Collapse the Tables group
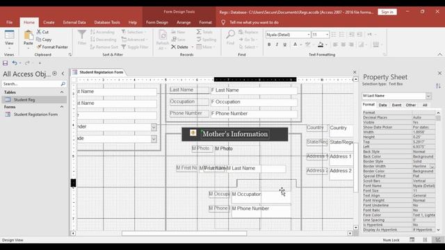This screenshot has width=445, height=250. point(62,92)
